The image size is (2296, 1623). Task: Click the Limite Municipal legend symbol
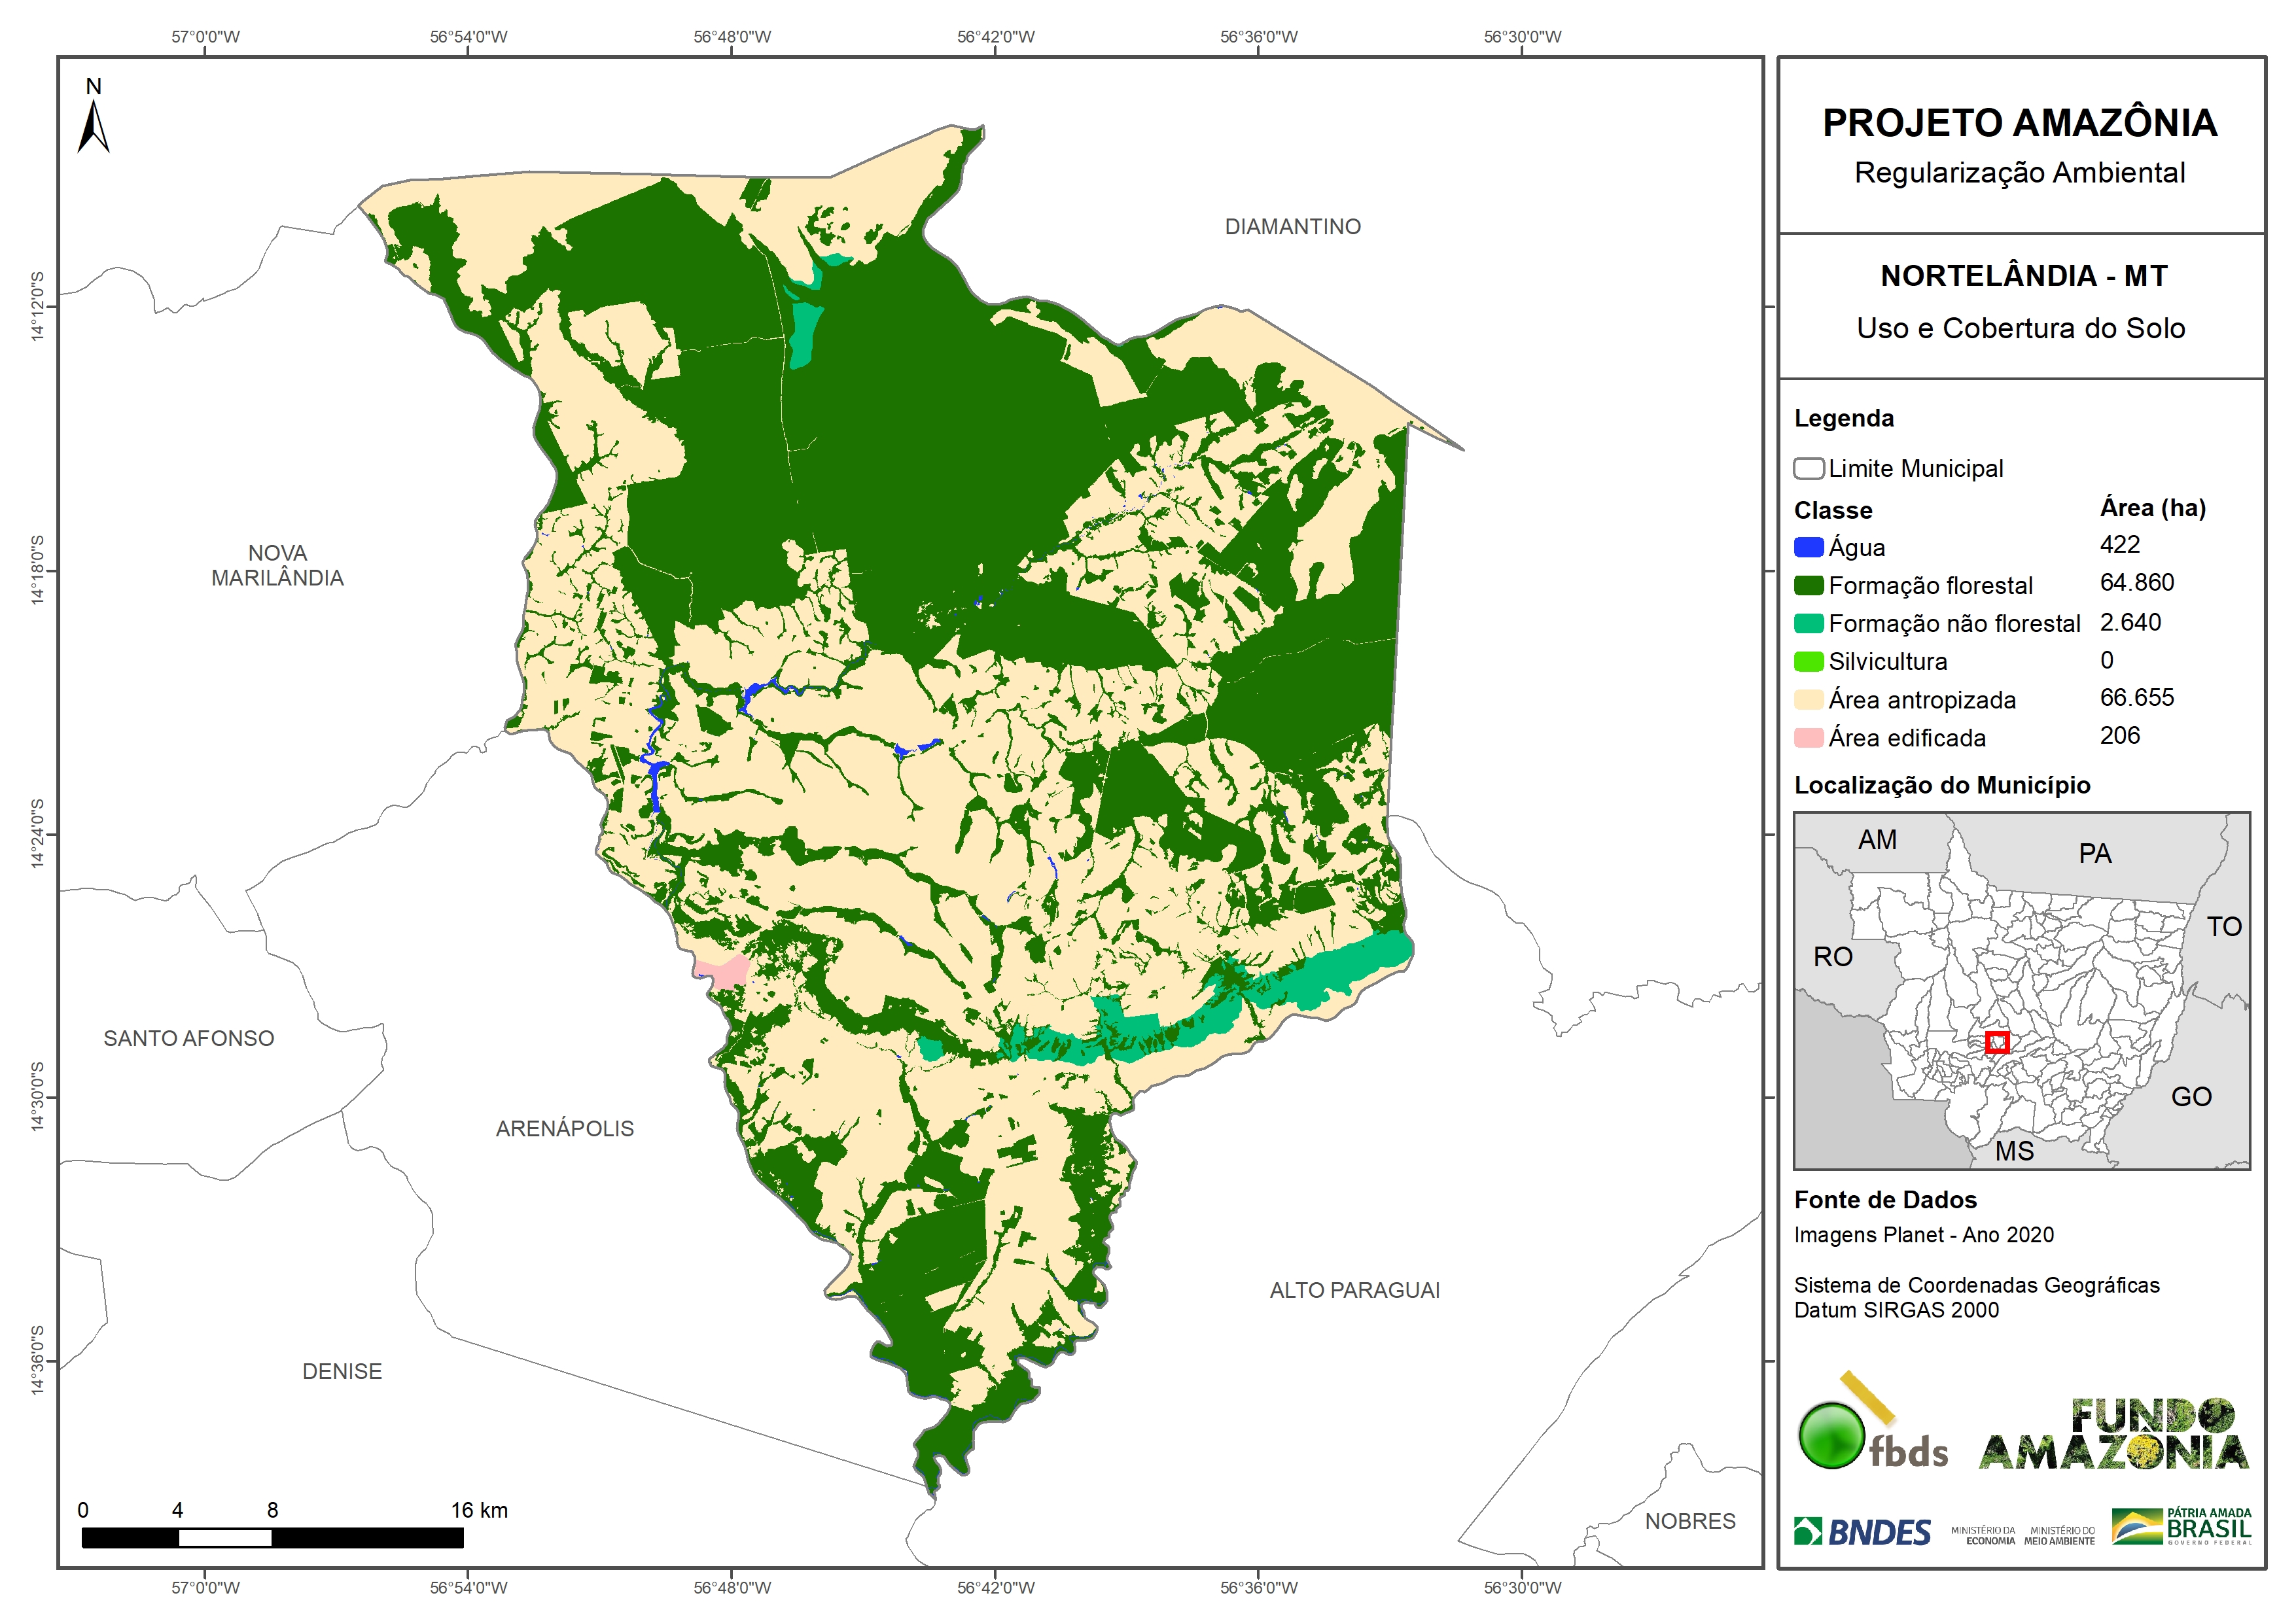pos(1808,469)
